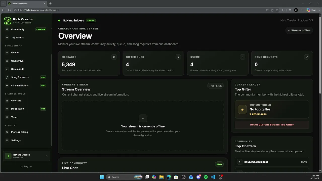Click the Reset Current Stream Top Gifter button
322x181 pixels.
(x=272, y=125)
